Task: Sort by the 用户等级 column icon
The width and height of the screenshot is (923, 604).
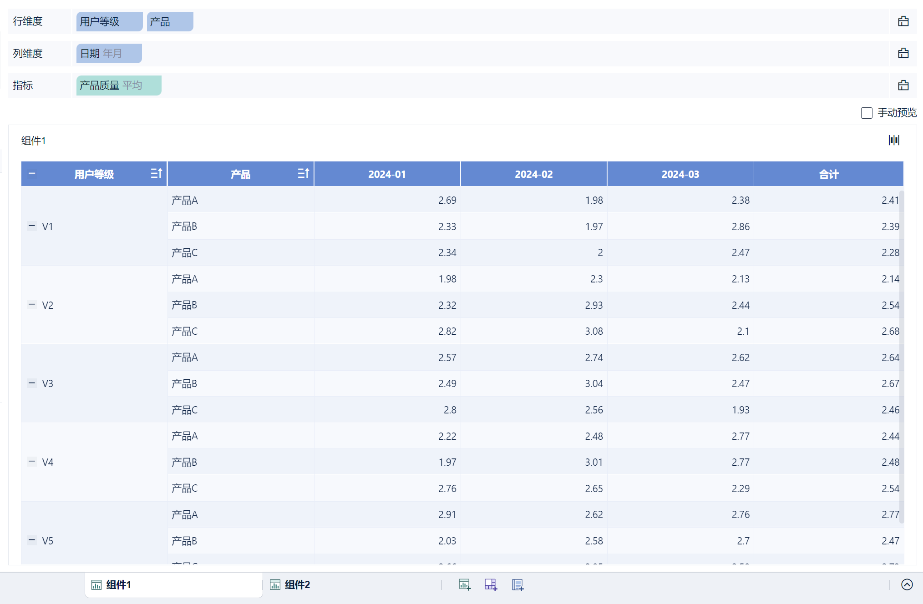Action: pos(156,173)
